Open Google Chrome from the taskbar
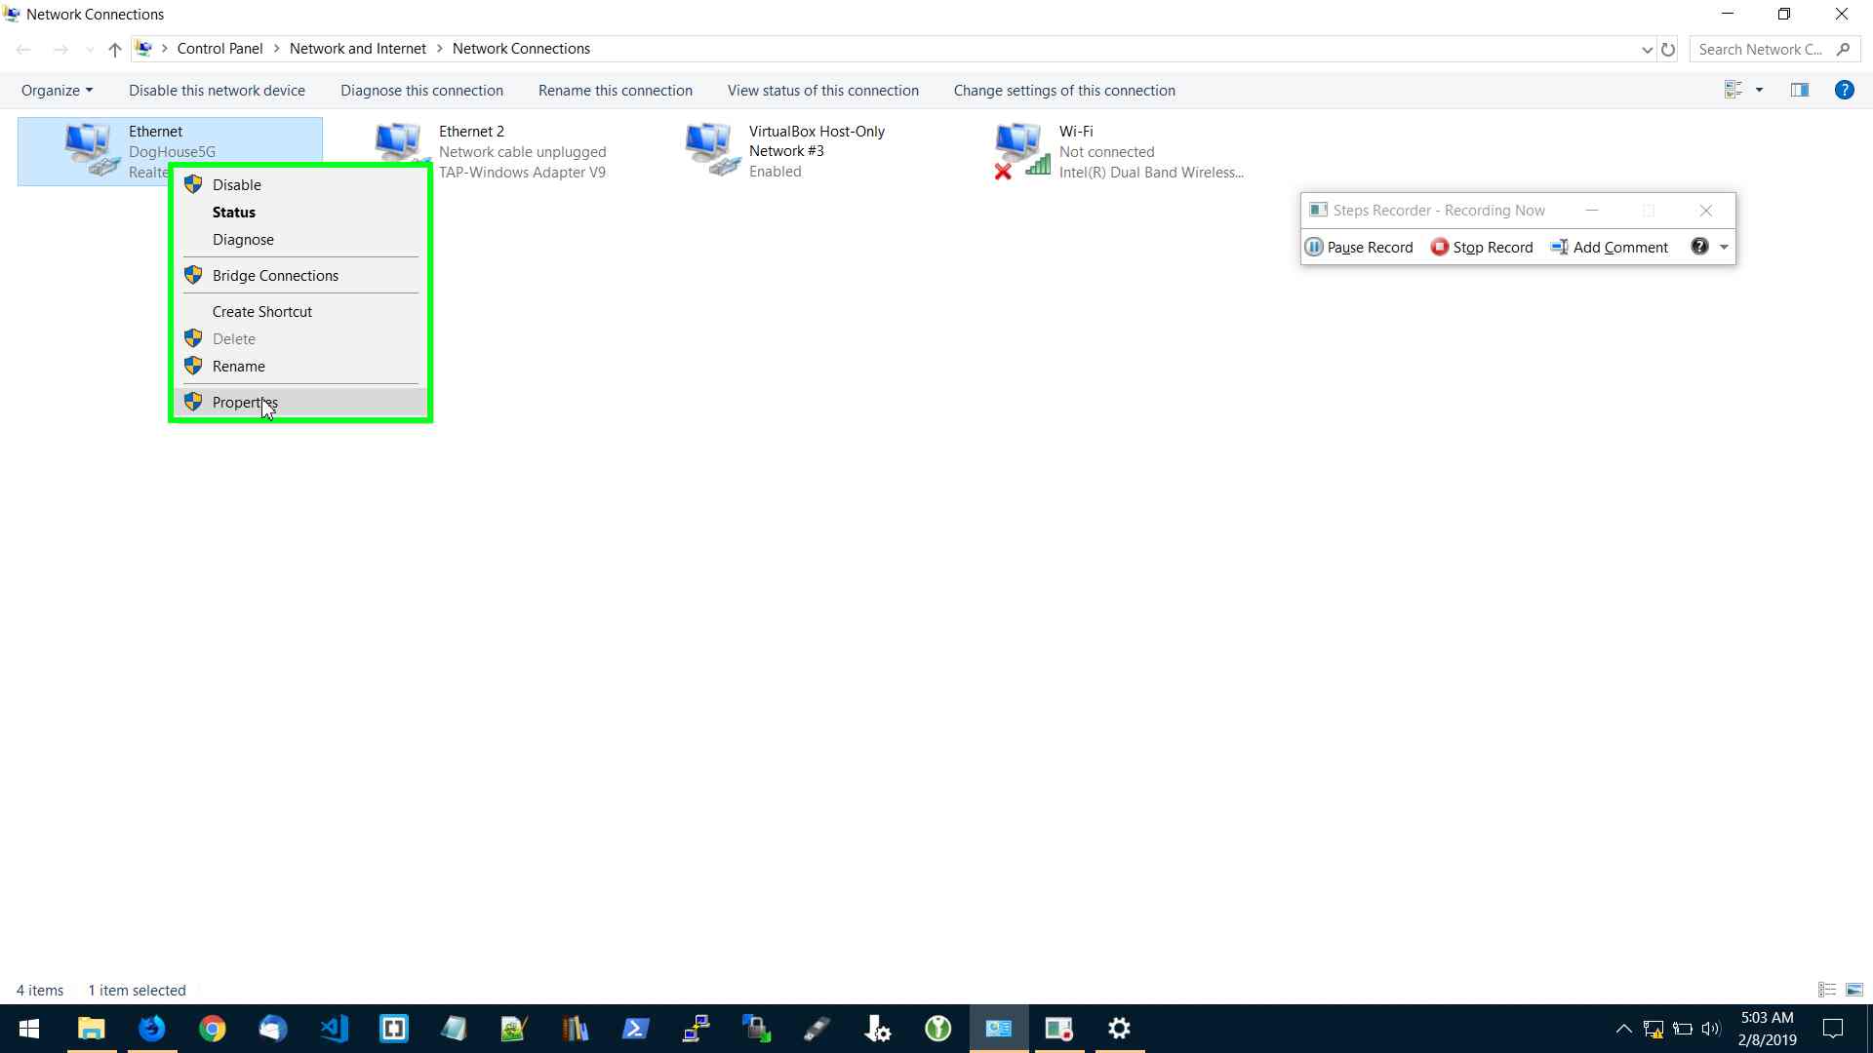This screenshot has width=1873, height=1053. (212, 1029)
